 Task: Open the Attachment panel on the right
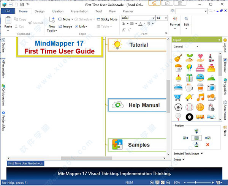click(x=225, y=110)
